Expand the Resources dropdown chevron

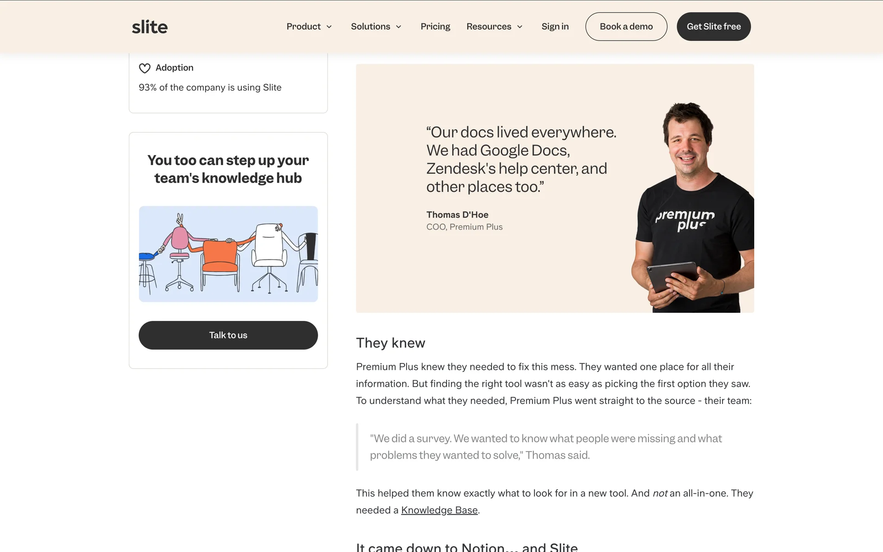520,27
